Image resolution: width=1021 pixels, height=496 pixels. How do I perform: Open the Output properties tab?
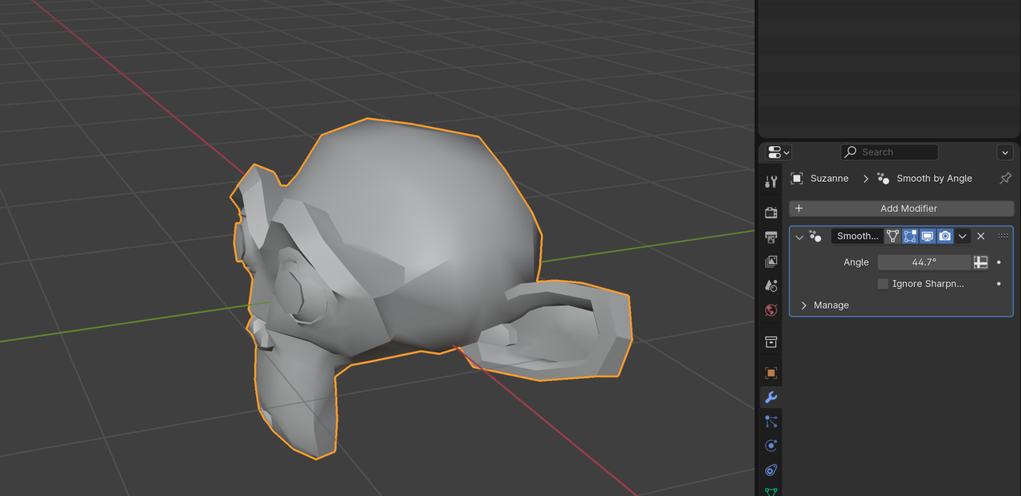point(771,238)
